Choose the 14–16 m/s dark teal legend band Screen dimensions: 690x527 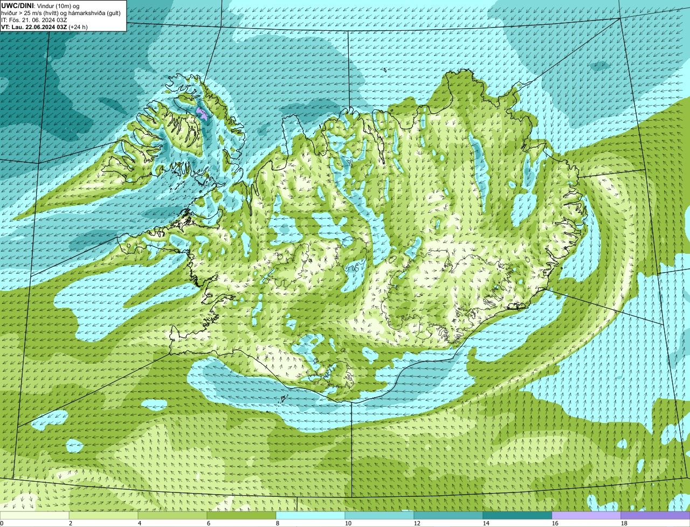[x=517, y=515]
